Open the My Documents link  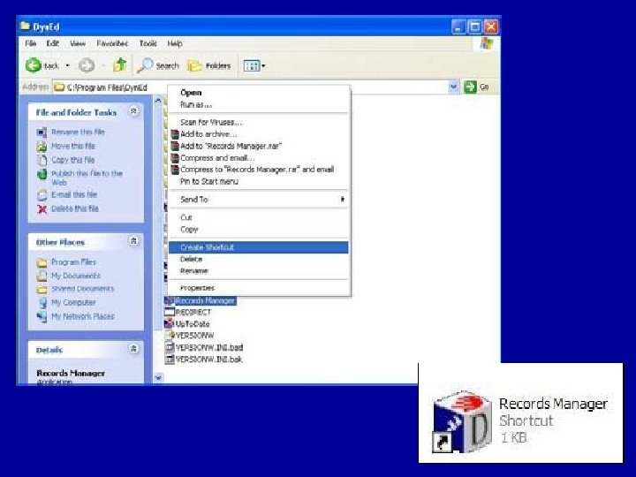(x=76, y=276)
